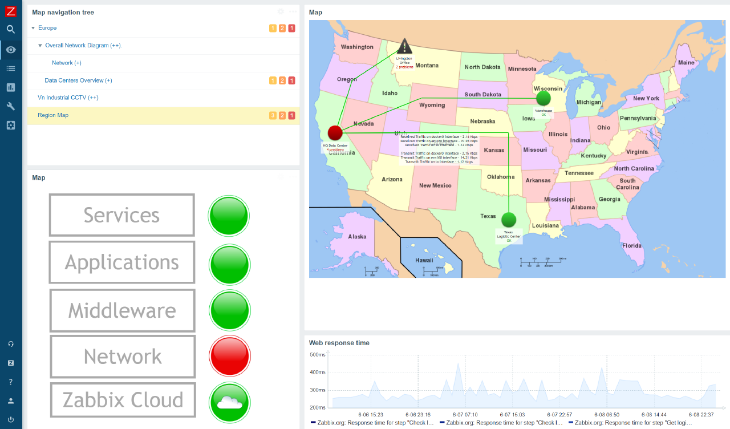730x429 pixels.
Task: Open the Reports bar chart icon
Action: 11,87
